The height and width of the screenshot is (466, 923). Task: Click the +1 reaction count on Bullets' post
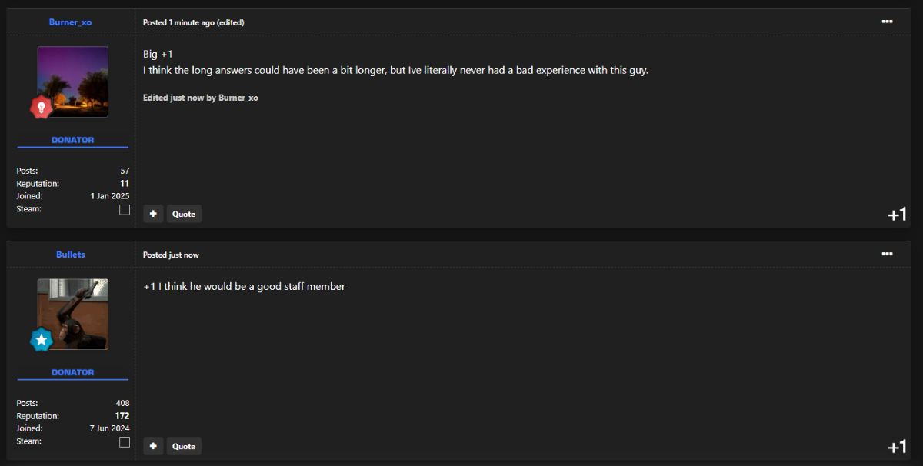click(x=897, y=447)
